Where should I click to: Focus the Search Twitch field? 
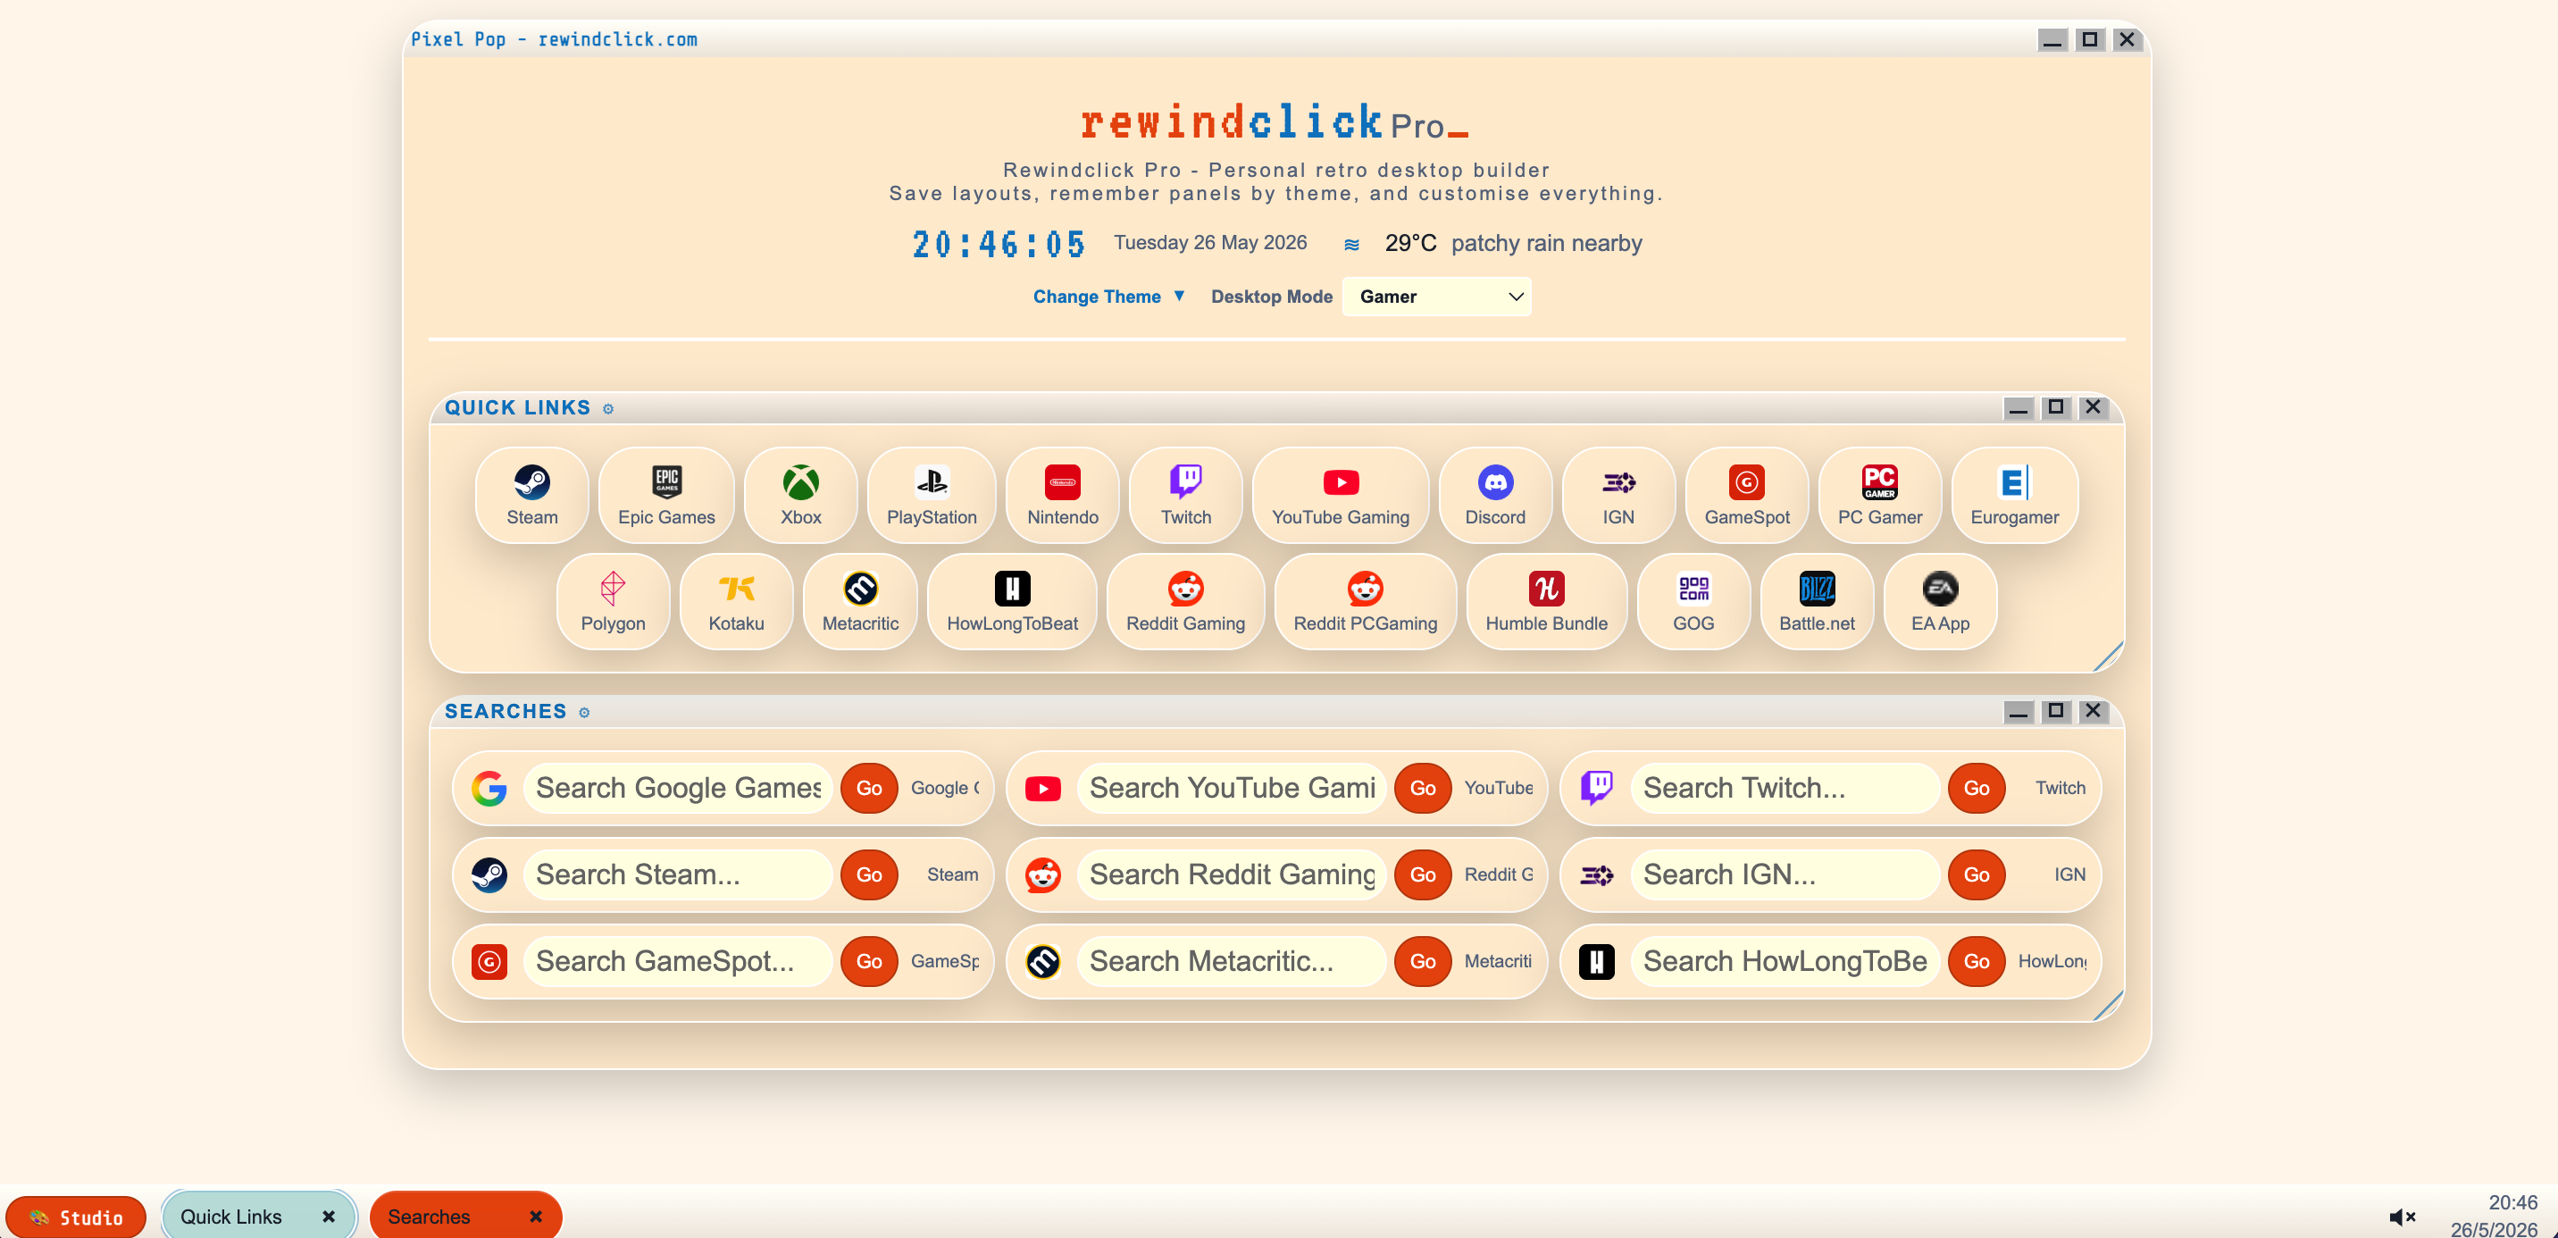click(1785, 789)
